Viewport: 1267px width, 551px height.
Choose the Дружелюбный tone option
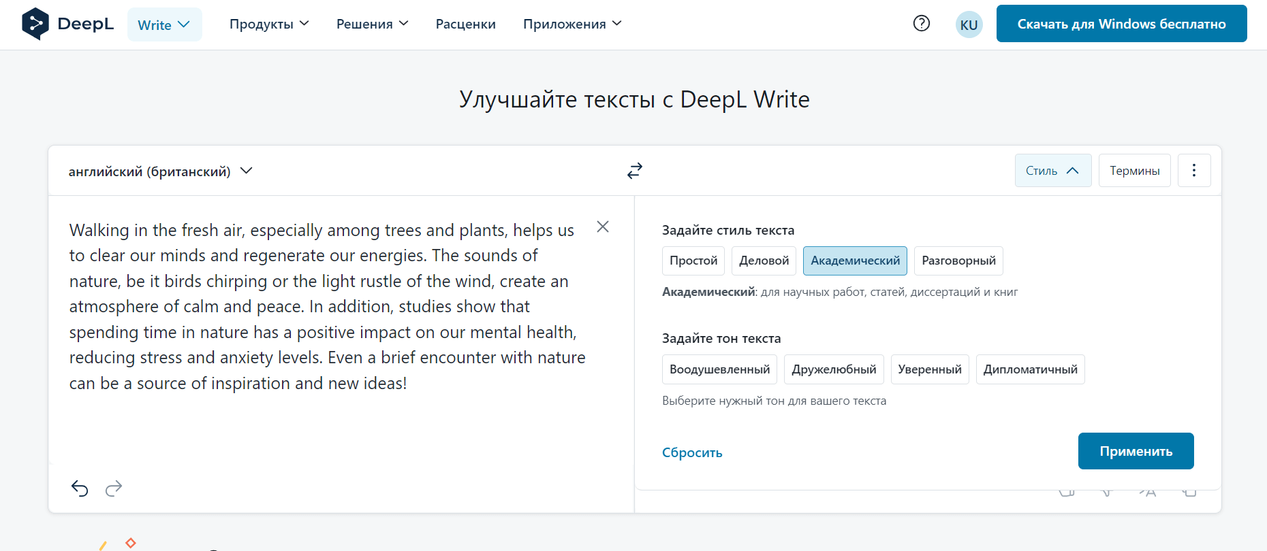pyautogui.click(x=833, y=369)
